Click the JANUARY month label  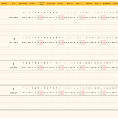[x=14, y=68]
